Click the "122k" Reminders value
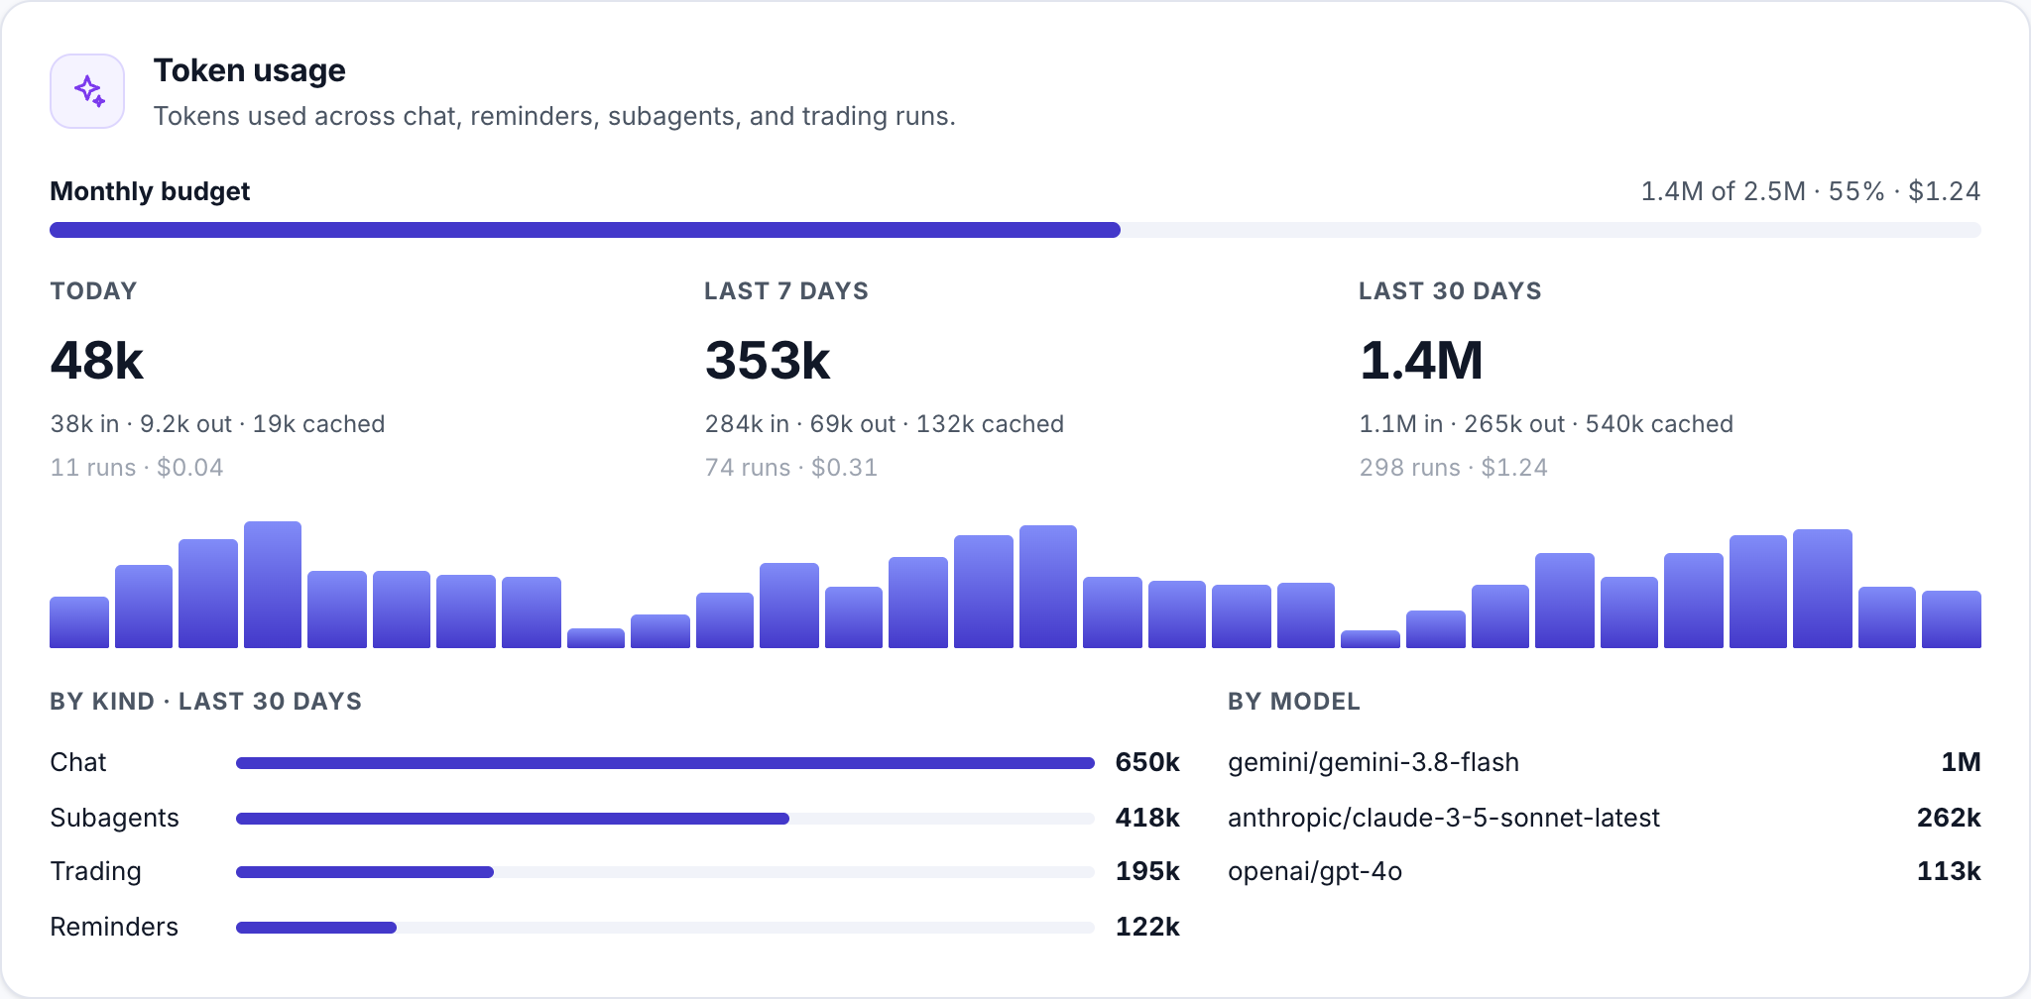 (x=1147, y=927)
